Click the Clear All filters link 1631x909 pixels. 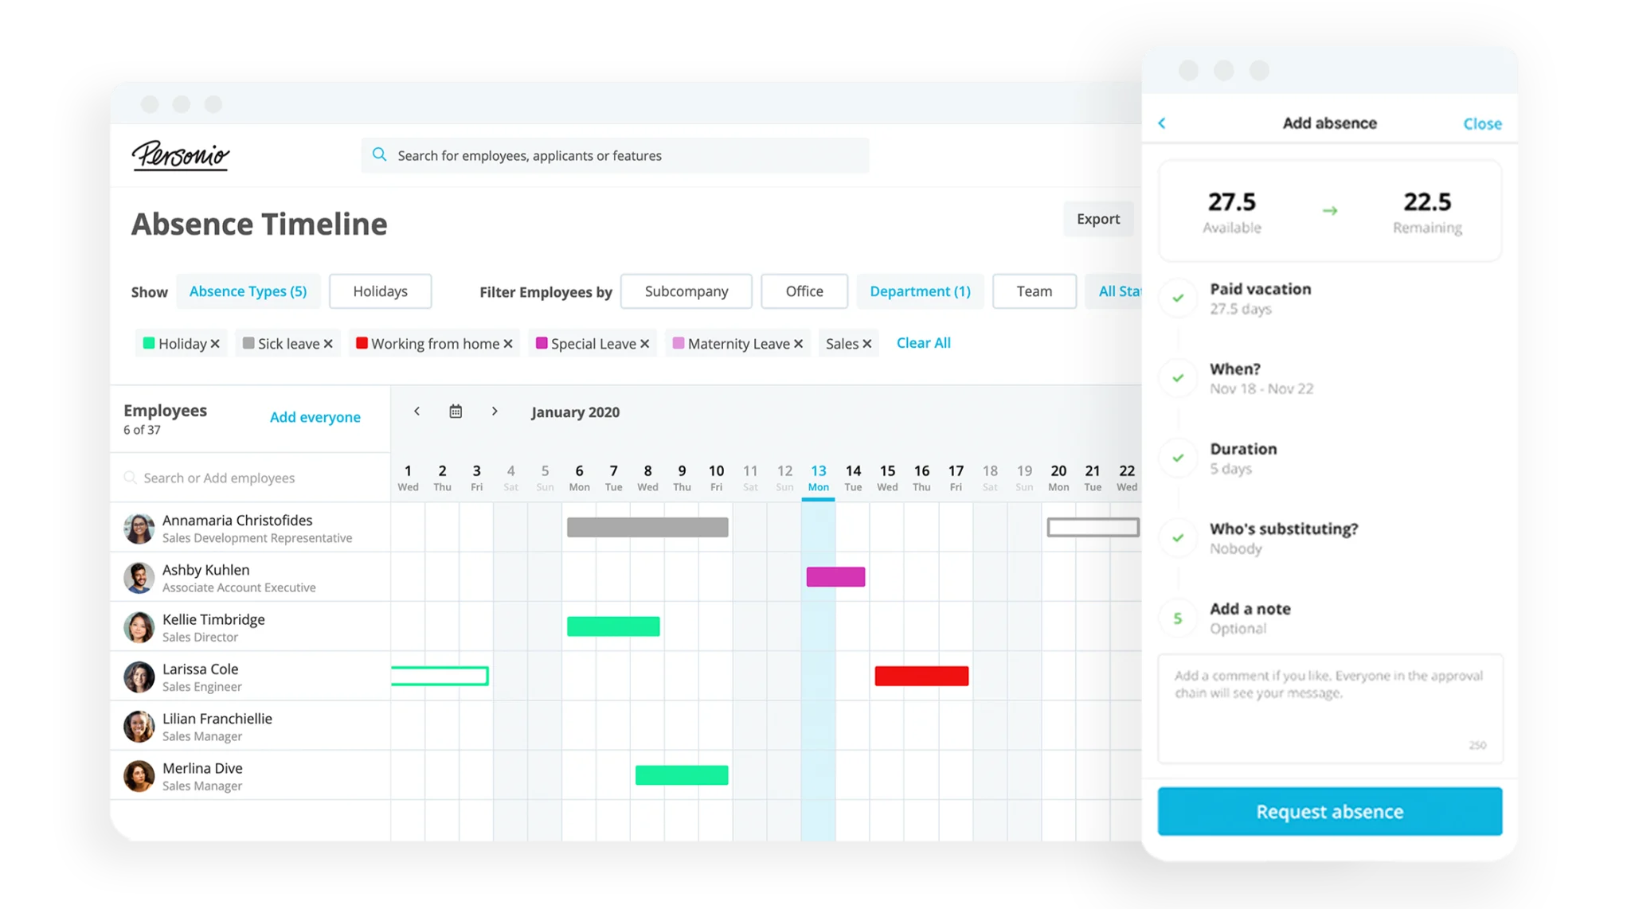[922, 341]
